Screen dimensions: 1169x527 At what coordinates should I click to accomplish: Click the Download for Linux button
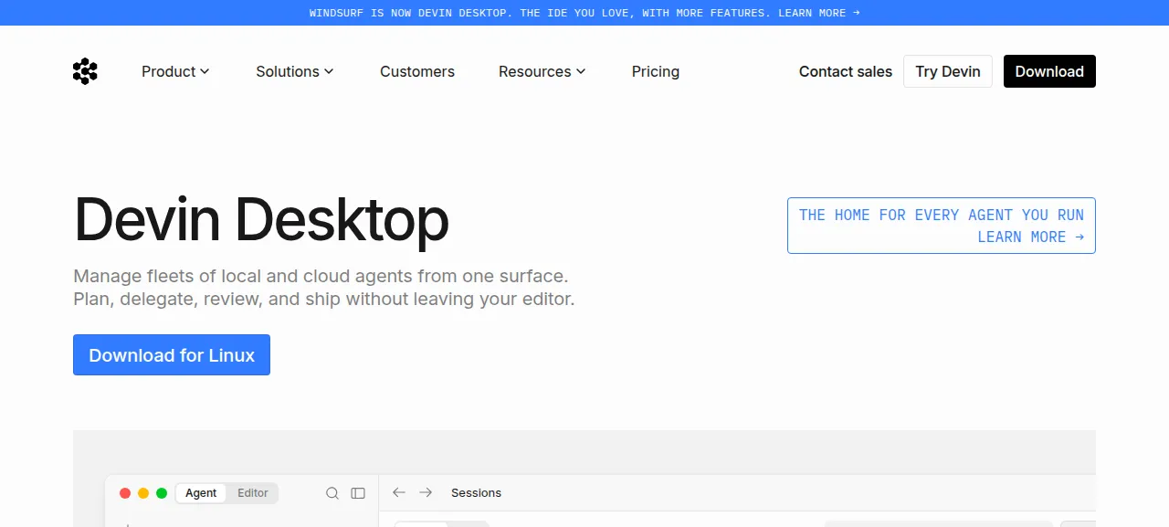(x=172, y=355)
